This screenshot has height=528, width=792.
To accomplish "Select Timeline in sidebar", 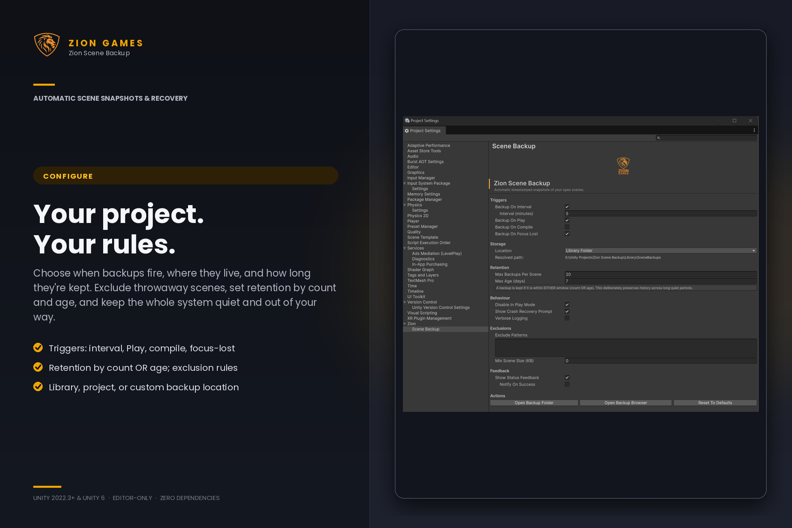I will tap(415, 292).
